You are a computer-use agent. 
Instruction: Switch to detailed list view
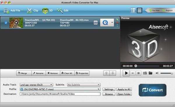tap(133, 10)
